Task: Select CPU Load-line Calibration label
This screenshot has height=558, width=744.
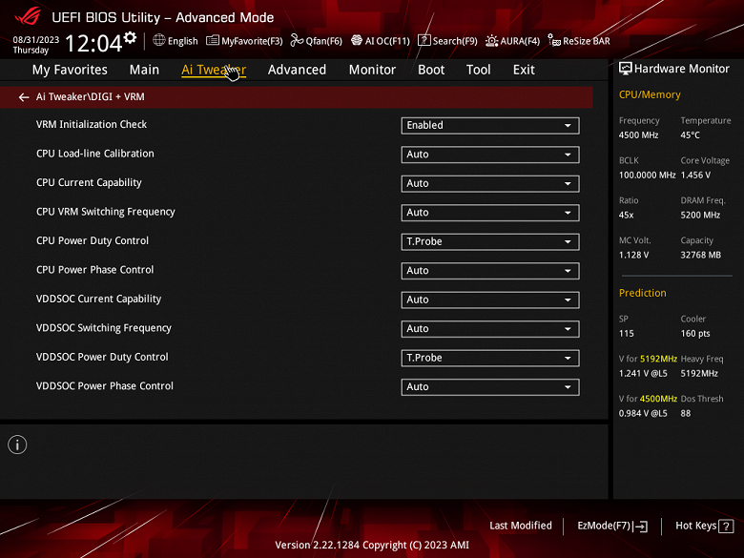Action: point(94,154)
